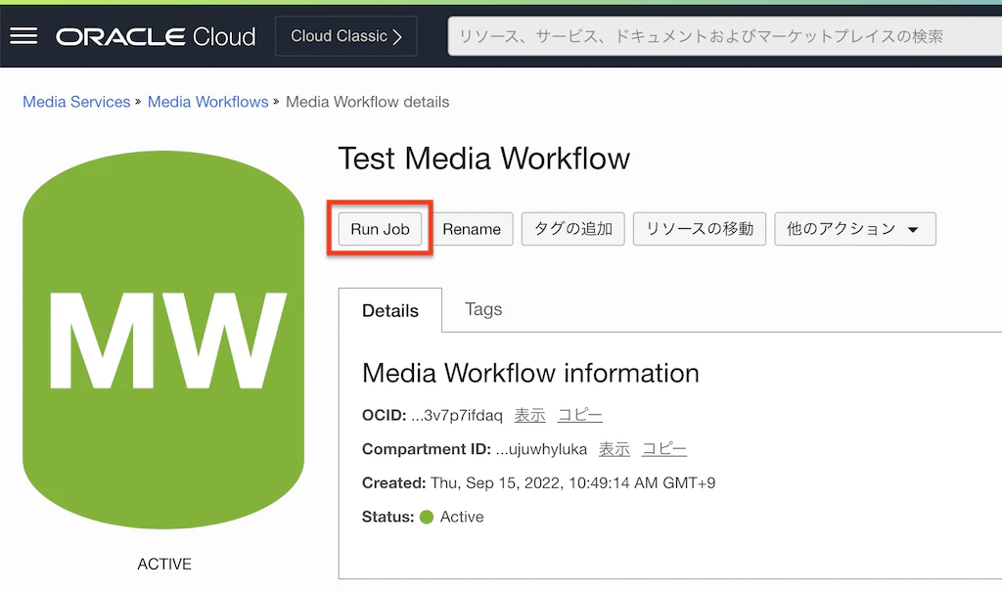1002x592 pixels.
Task: Click the Active status text
Action: (x=462, y=518)
